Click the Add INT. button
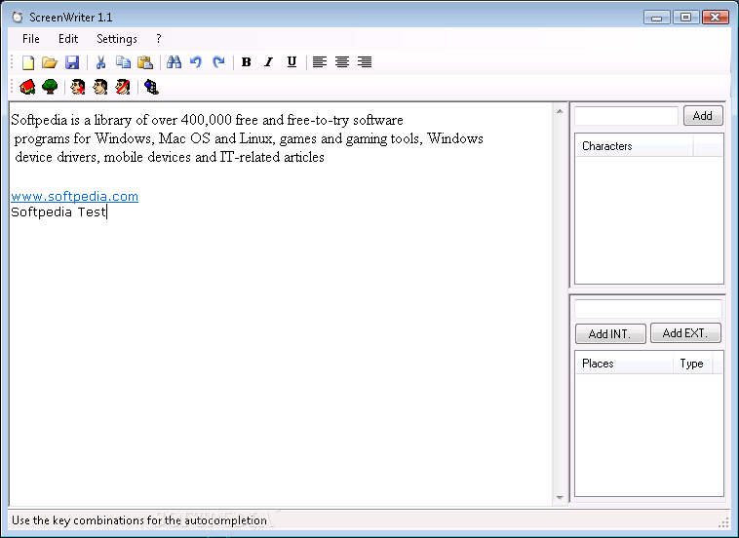 (610, 334)
